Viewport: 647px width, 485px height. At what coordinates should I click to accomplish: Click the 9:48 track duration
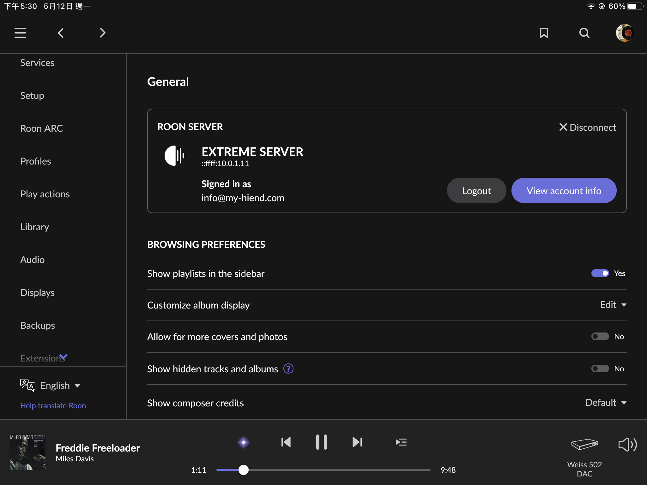(448, 470)
